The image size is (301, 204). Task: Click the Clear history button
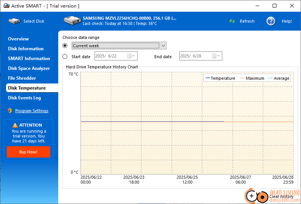point(281,196)
